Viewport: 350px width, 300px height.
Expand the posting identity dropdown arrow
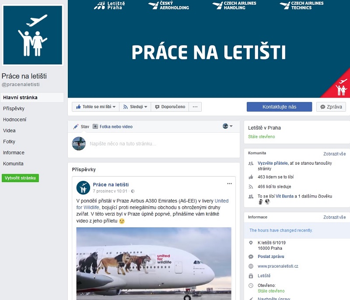231,126
